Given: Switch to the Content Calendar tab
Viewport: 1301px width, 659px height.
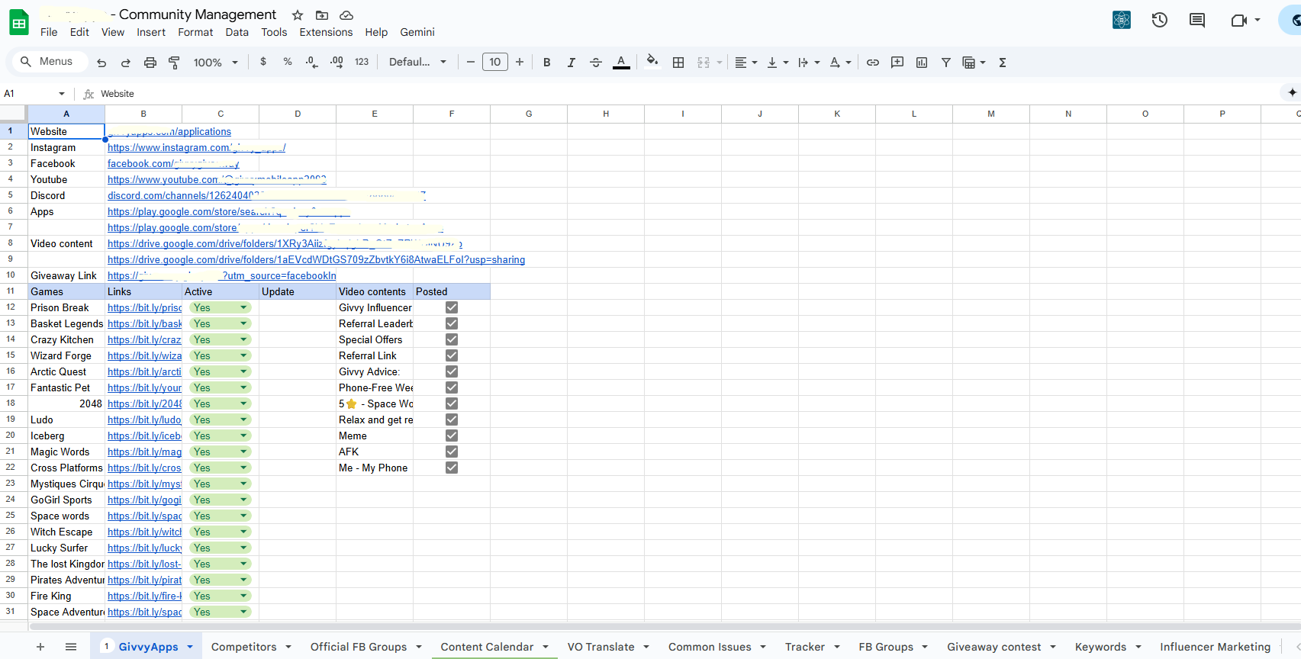Looking at the screenshot, I should click(487, 647).
